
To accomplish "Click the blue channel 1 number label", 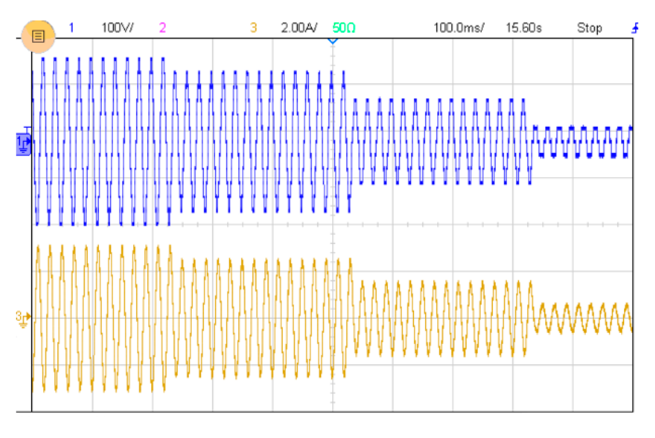I will click(71, 28).
